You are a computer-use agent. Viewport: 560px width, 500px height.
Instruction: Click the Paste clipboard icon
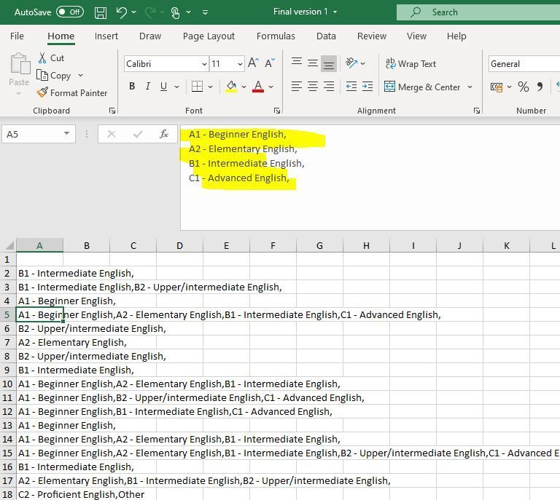pos(20,64)
